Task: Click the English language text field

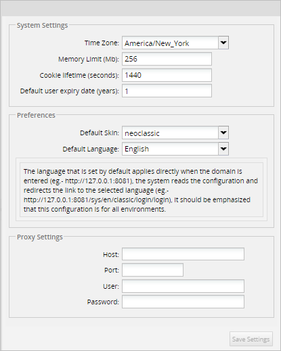Action: pyautogui.click(x=170, y=149)
